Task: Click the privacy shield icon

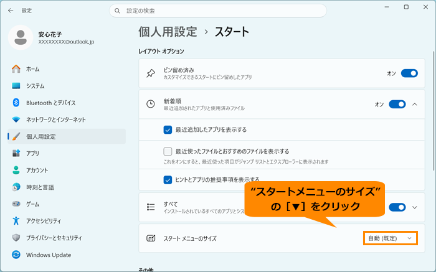Action: click(16, 238)
